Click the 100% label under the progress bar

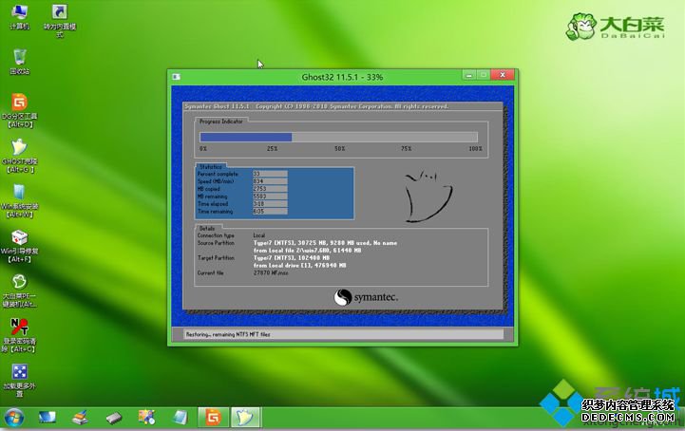click(x=475, y=149)
